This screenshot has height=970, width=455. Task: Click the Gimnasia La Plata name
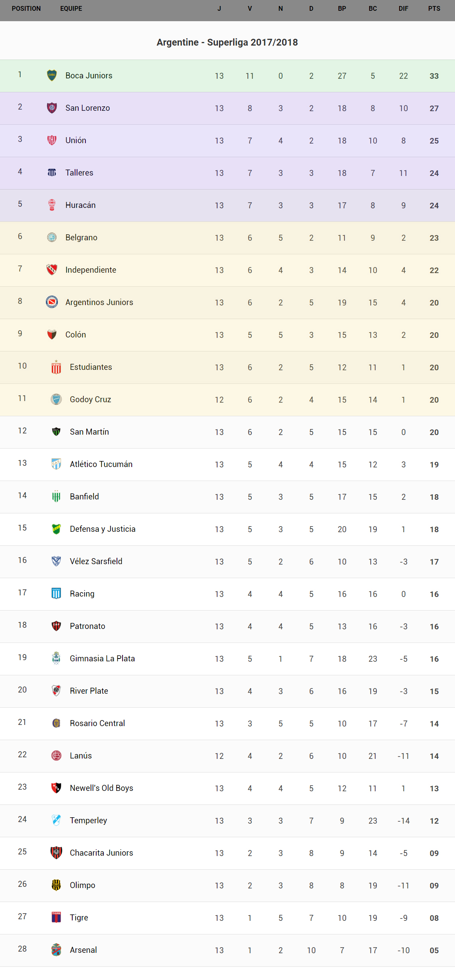(x=102, y=659)
